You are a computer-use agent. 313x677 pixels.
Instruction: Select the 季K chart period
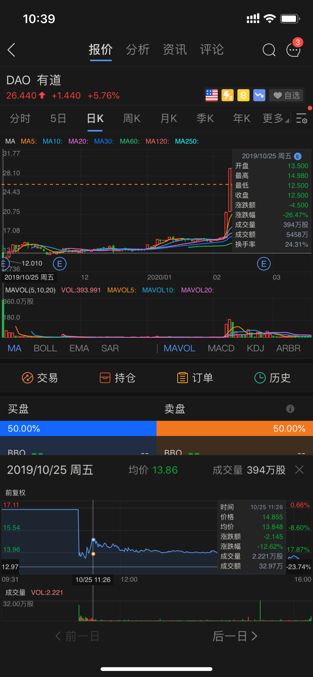click(x=205, y=119)
